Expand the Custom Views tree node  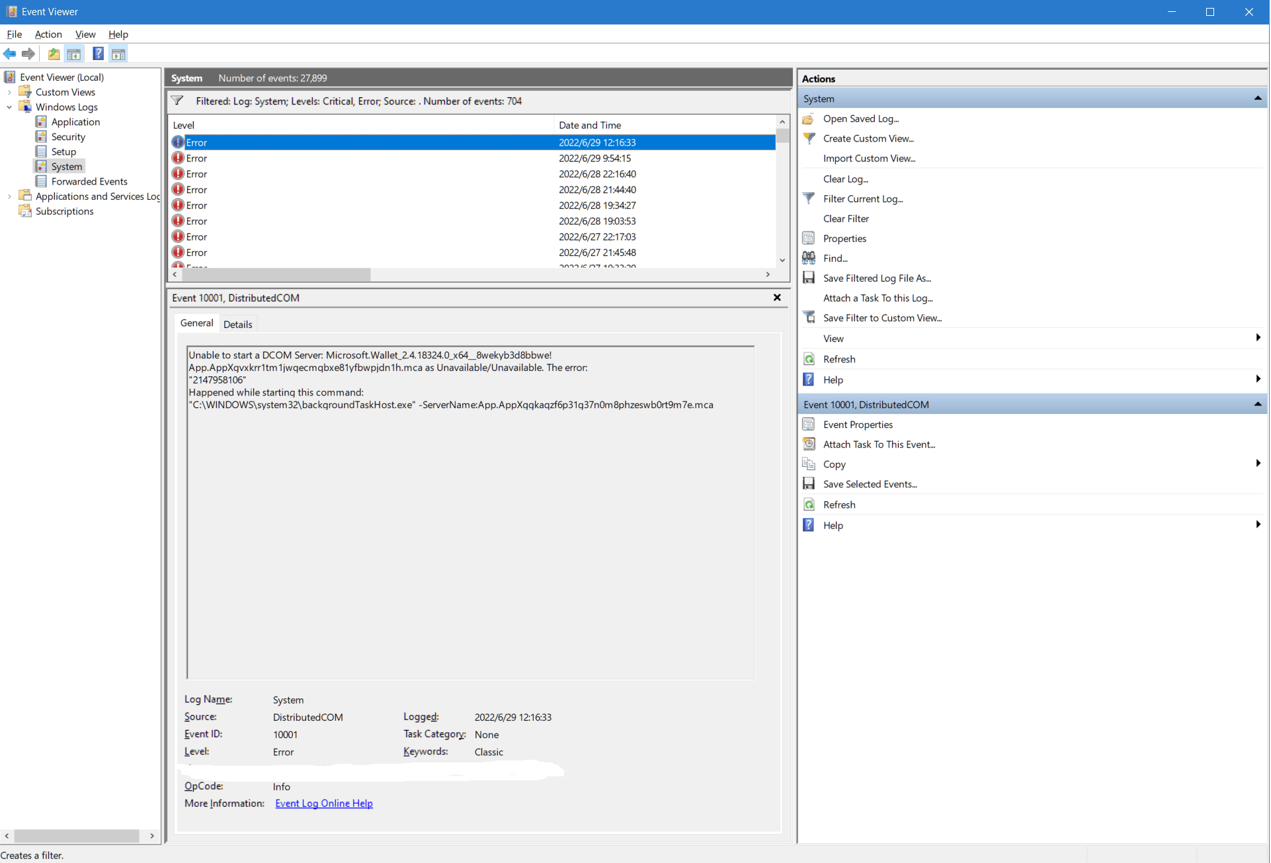pyautogui.click(x=9, y=93)
